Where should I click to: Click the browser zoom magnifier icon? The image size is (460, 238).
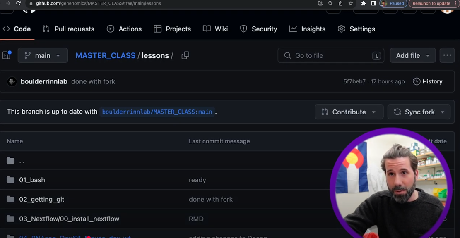330,4
